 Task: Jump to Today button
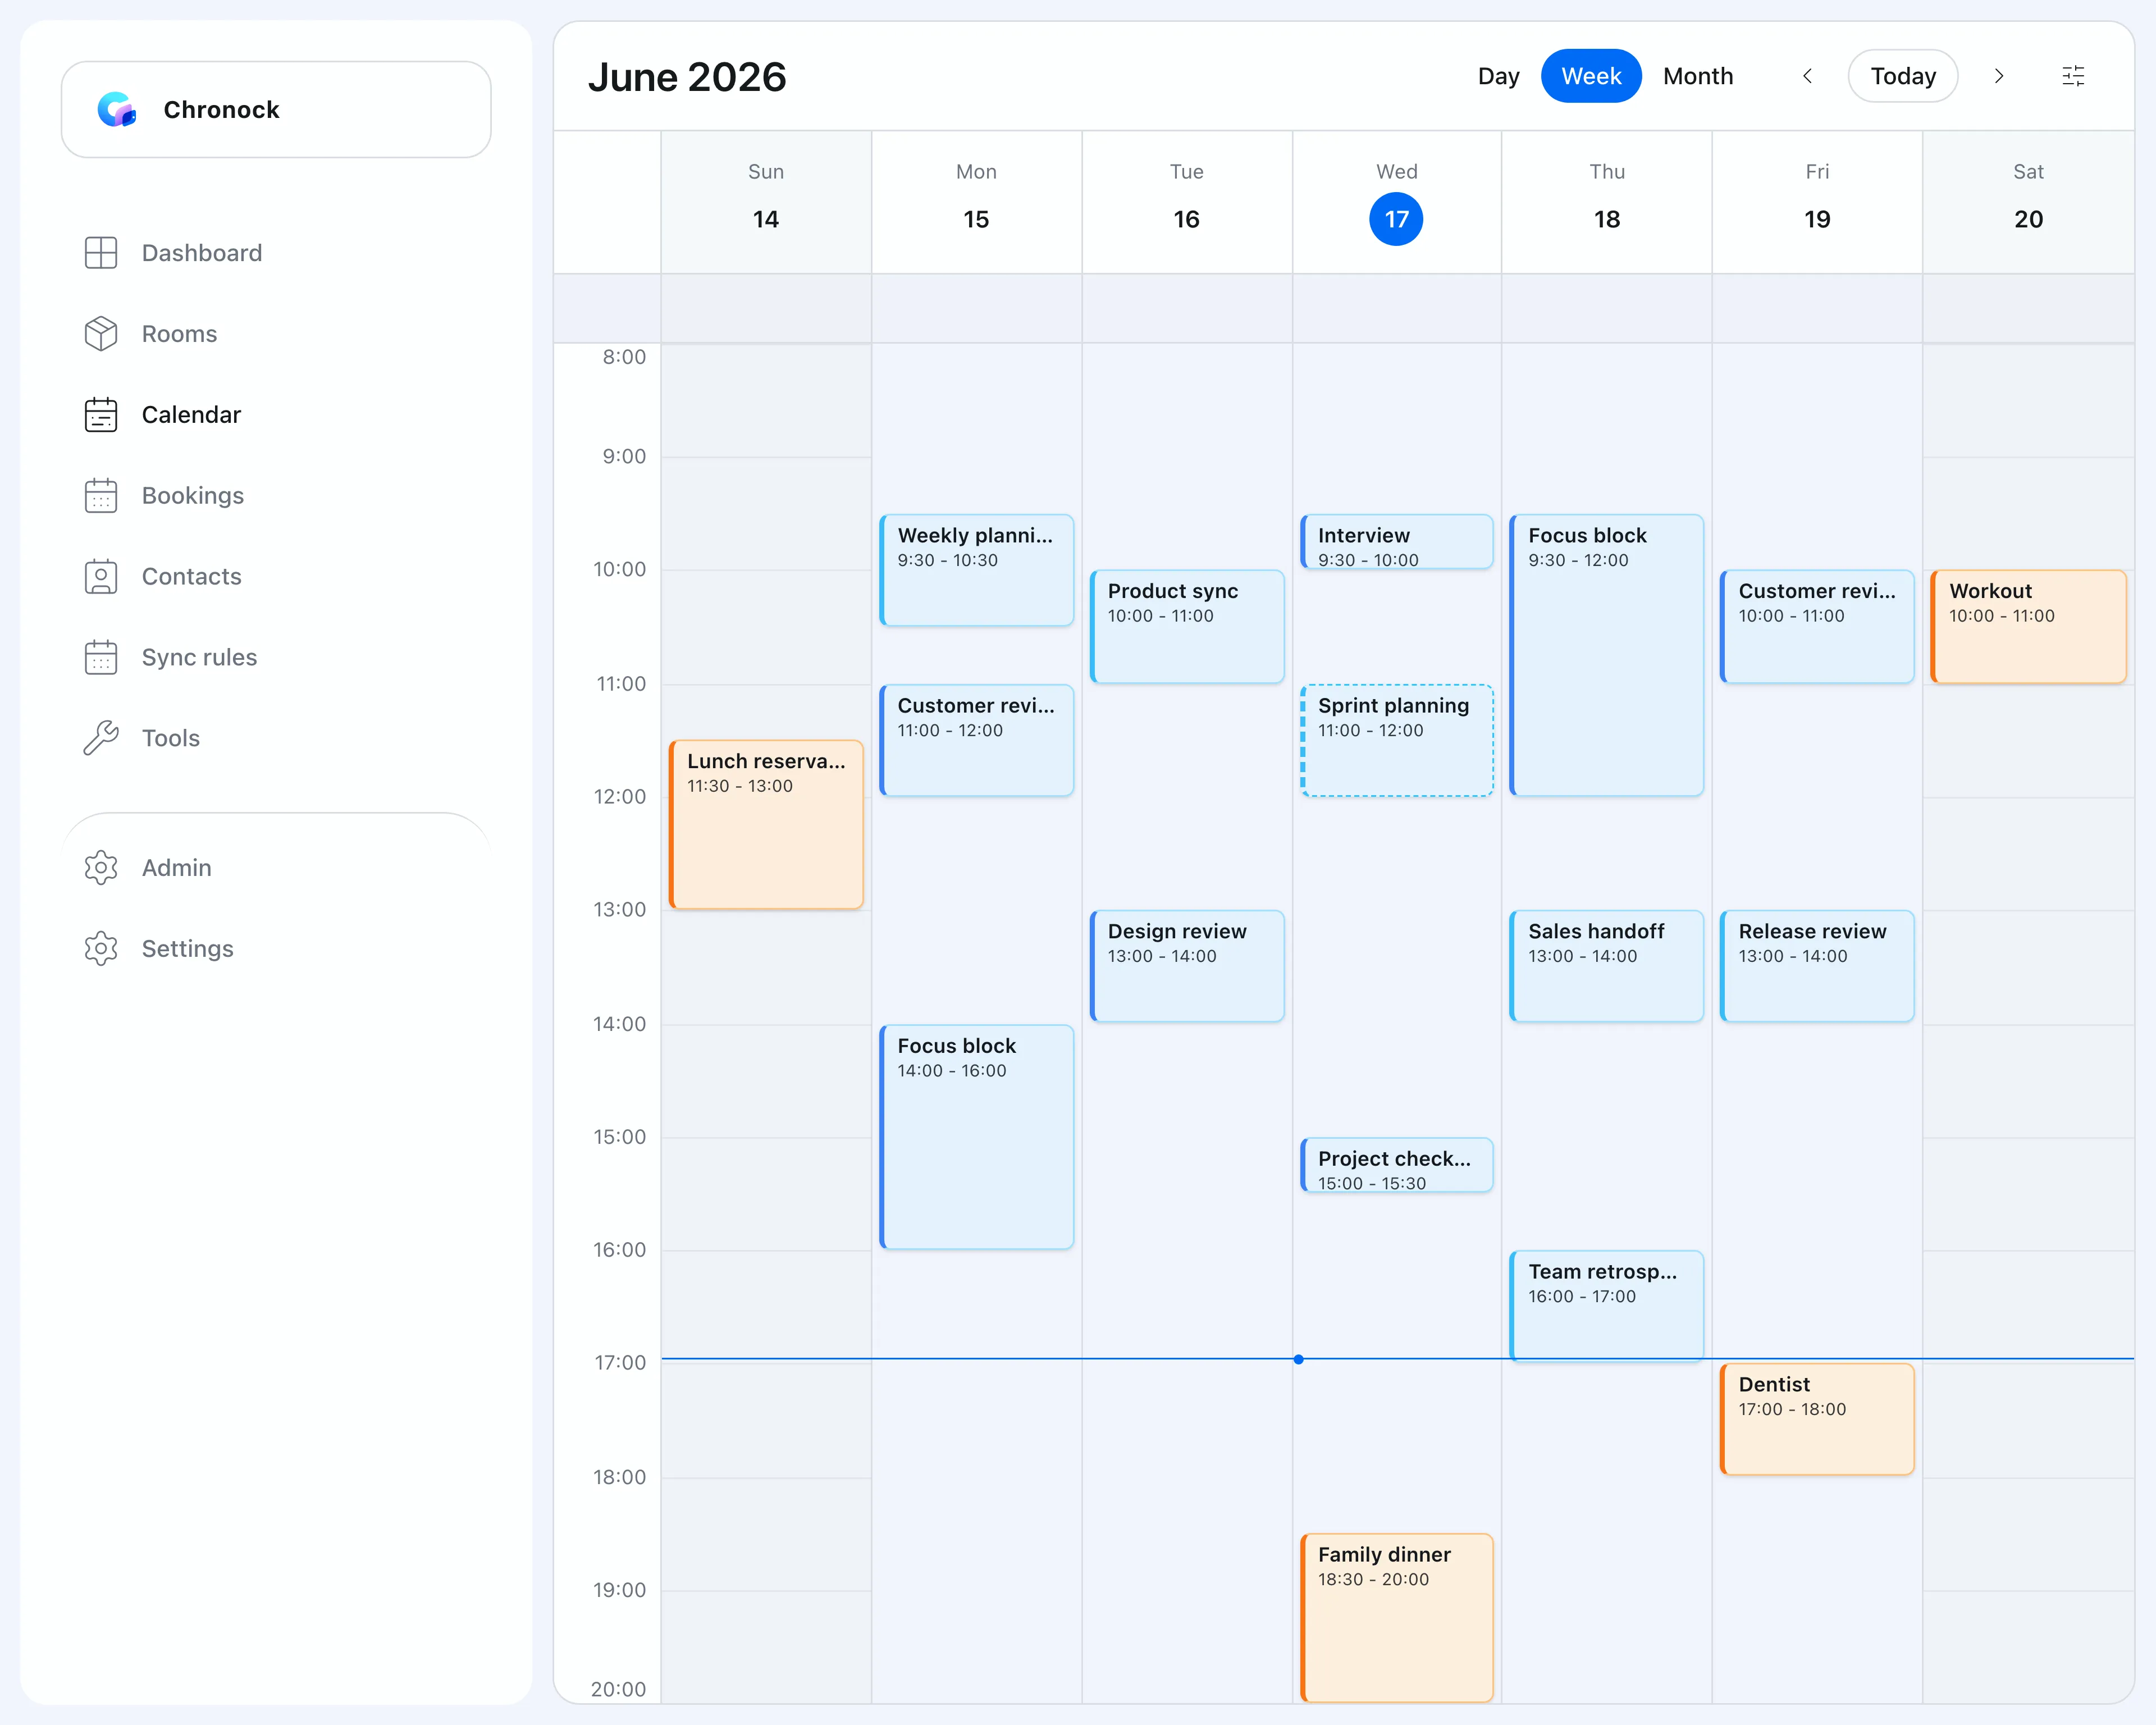coord(1903,76)
